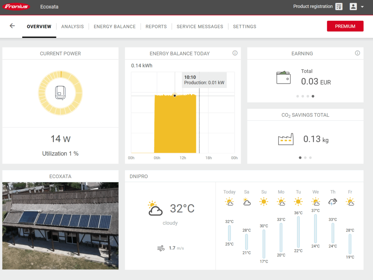Screen dimensions: 373x280
Task: Go to the Settings tab
Action: click(244, 27)
